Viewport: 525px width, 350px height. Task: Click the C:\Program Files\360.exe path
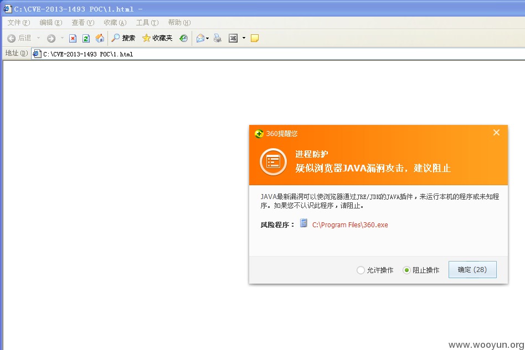(x=350, y=225)
